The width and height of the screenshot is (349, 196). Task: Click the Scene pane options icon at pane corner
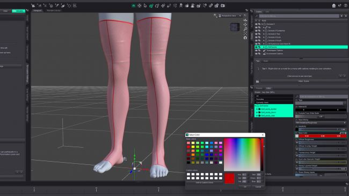click(x=251, y=11)
